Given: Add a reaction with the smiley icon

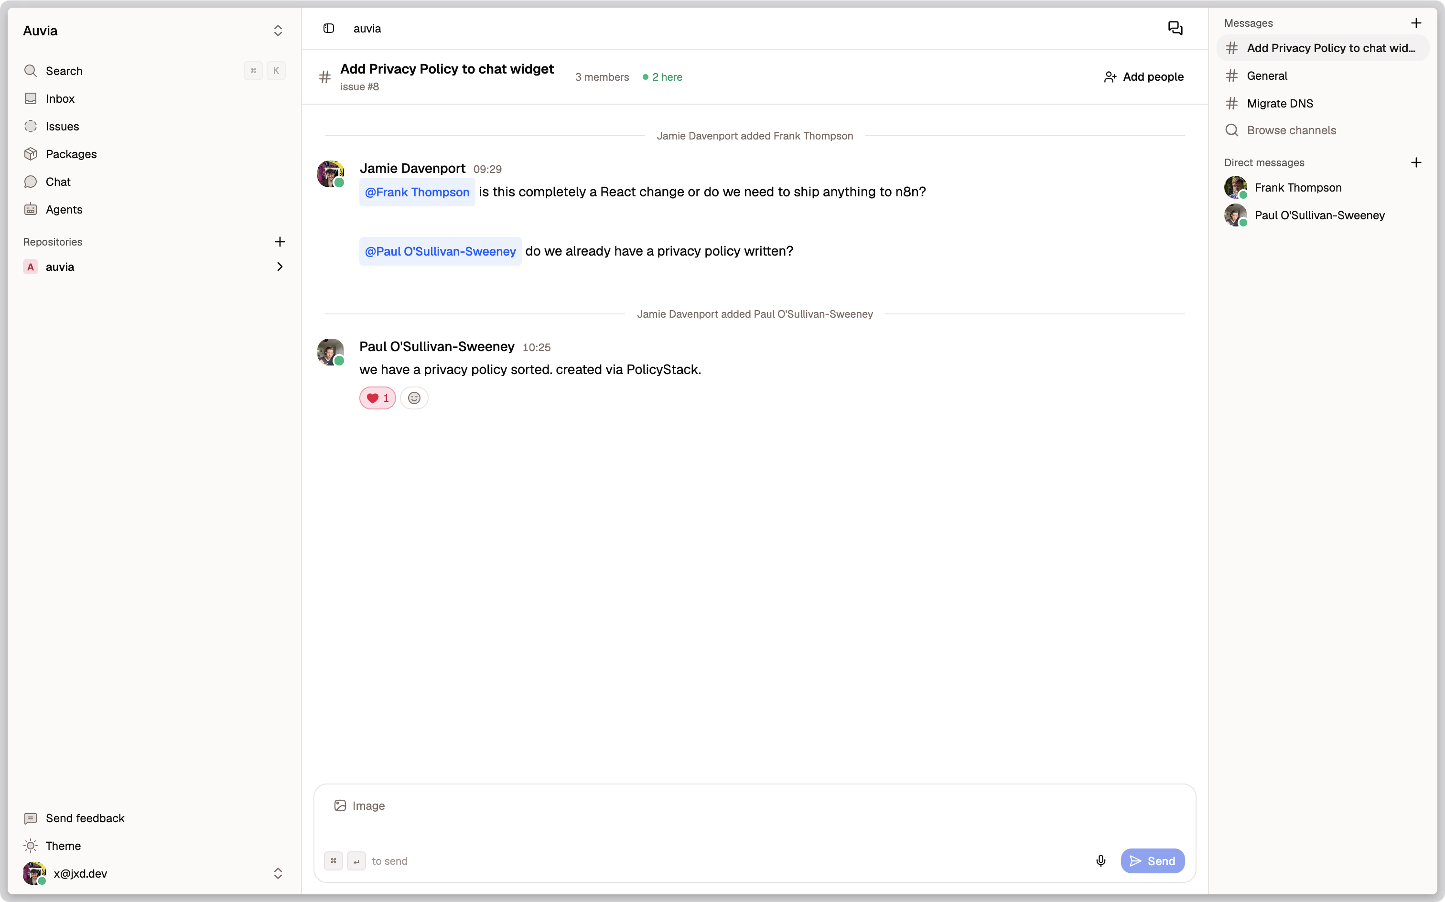Looking at the screenshot, I should click(414, 398).
